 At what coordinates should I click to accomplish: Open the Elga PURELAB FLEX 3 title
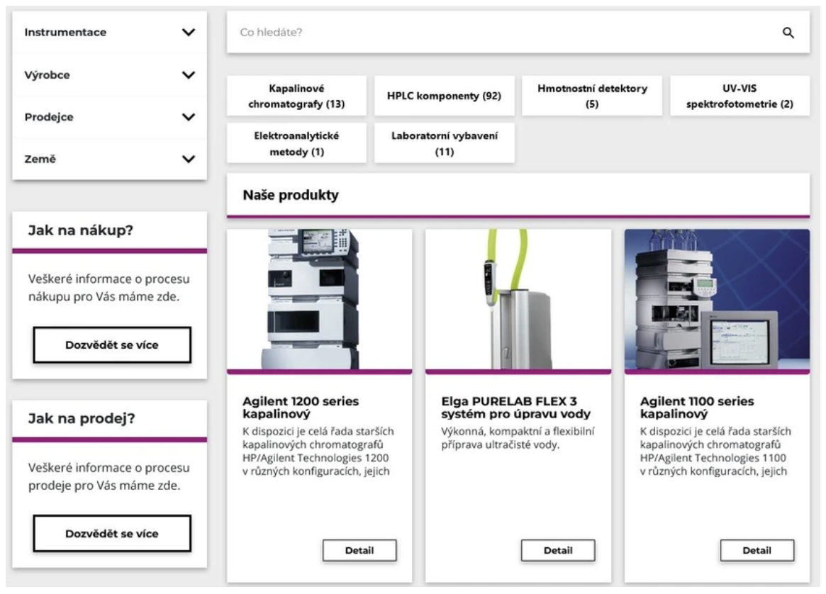point(515,408)
